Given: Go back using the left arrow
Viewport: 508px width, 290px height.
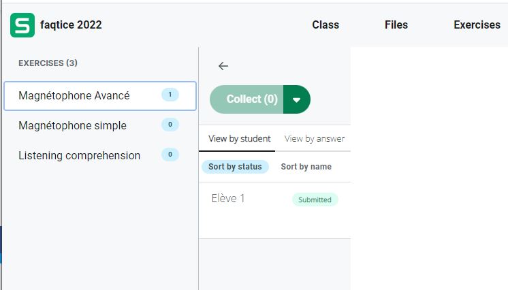Looking at the screenshot, I should (x=223, y=66).
